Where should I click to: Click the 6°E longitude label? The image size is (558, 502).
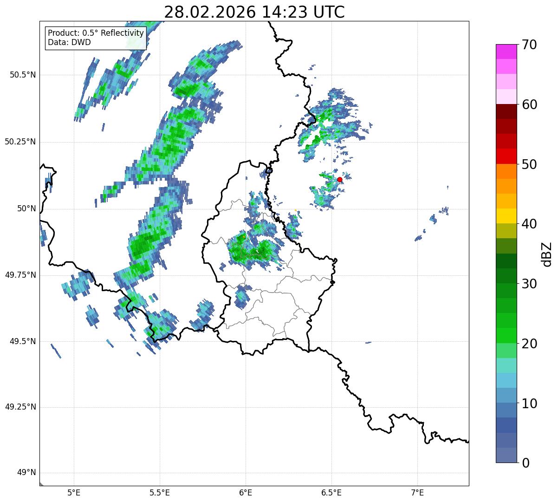pos(246,492)
